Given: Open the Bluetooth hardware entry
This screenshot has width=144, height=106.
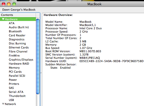Looking at the screenshot, I should tap(15, 31).
